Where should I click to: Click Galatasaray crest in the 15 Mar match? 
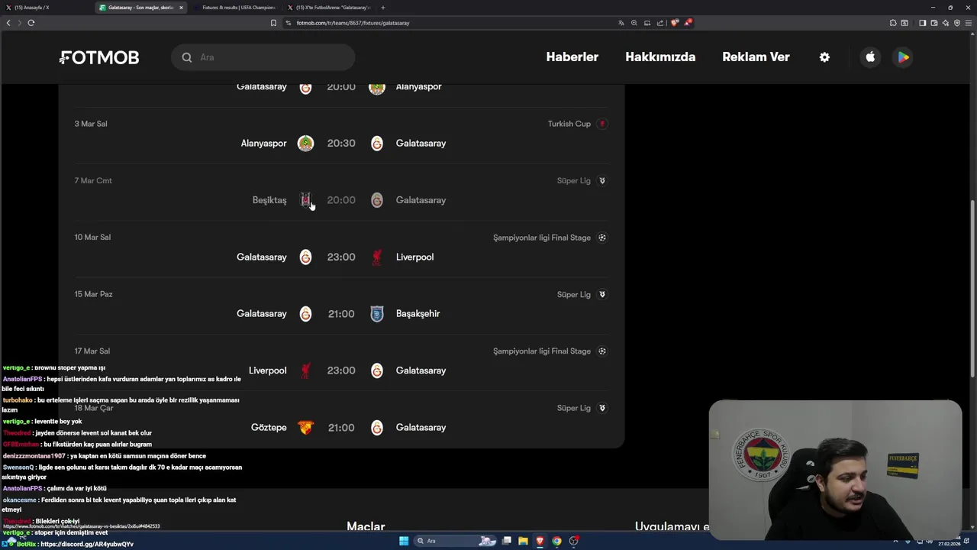(305, 314)
